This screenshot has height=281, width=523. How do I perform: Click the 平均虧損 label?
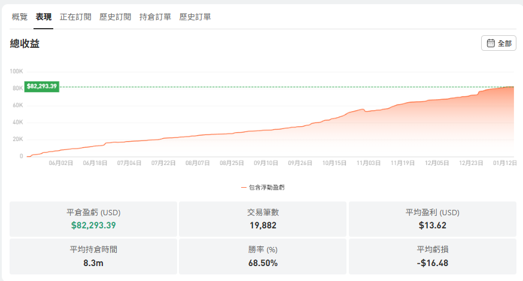432,250
